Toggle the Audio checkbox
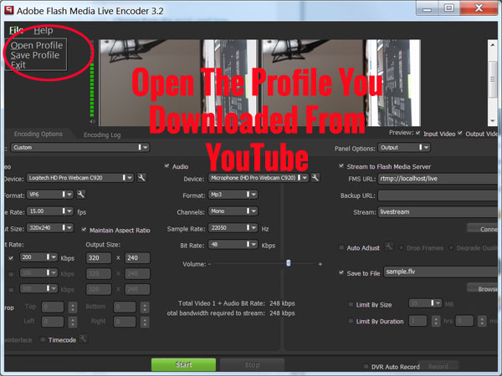The height and width of the screenshot is (376, 502). point(166,166)
